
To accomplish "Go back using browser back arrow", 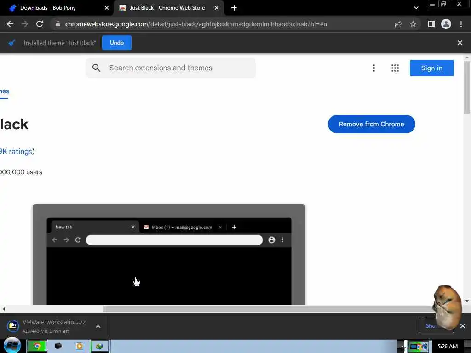I will point(10,24).
